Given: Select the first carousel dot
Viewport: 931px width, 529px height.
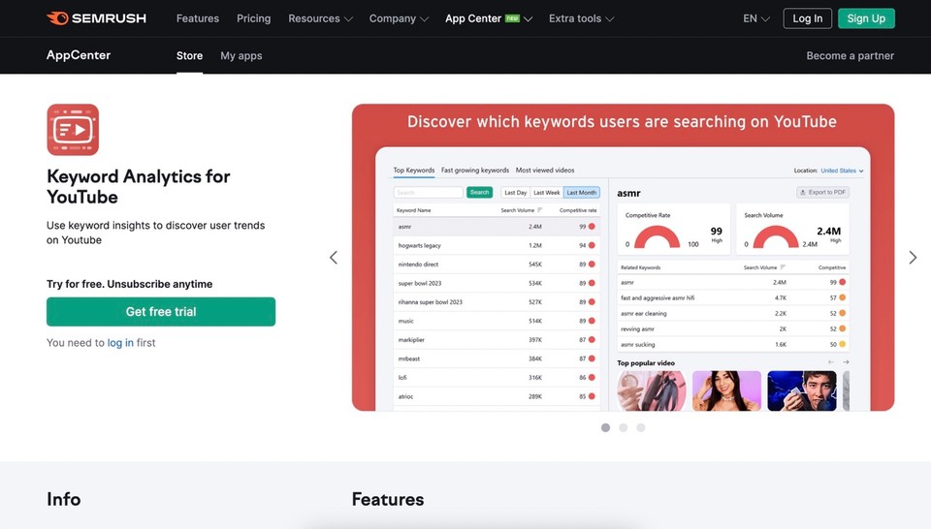Looking at the screenshot, I should pos(605,427).
